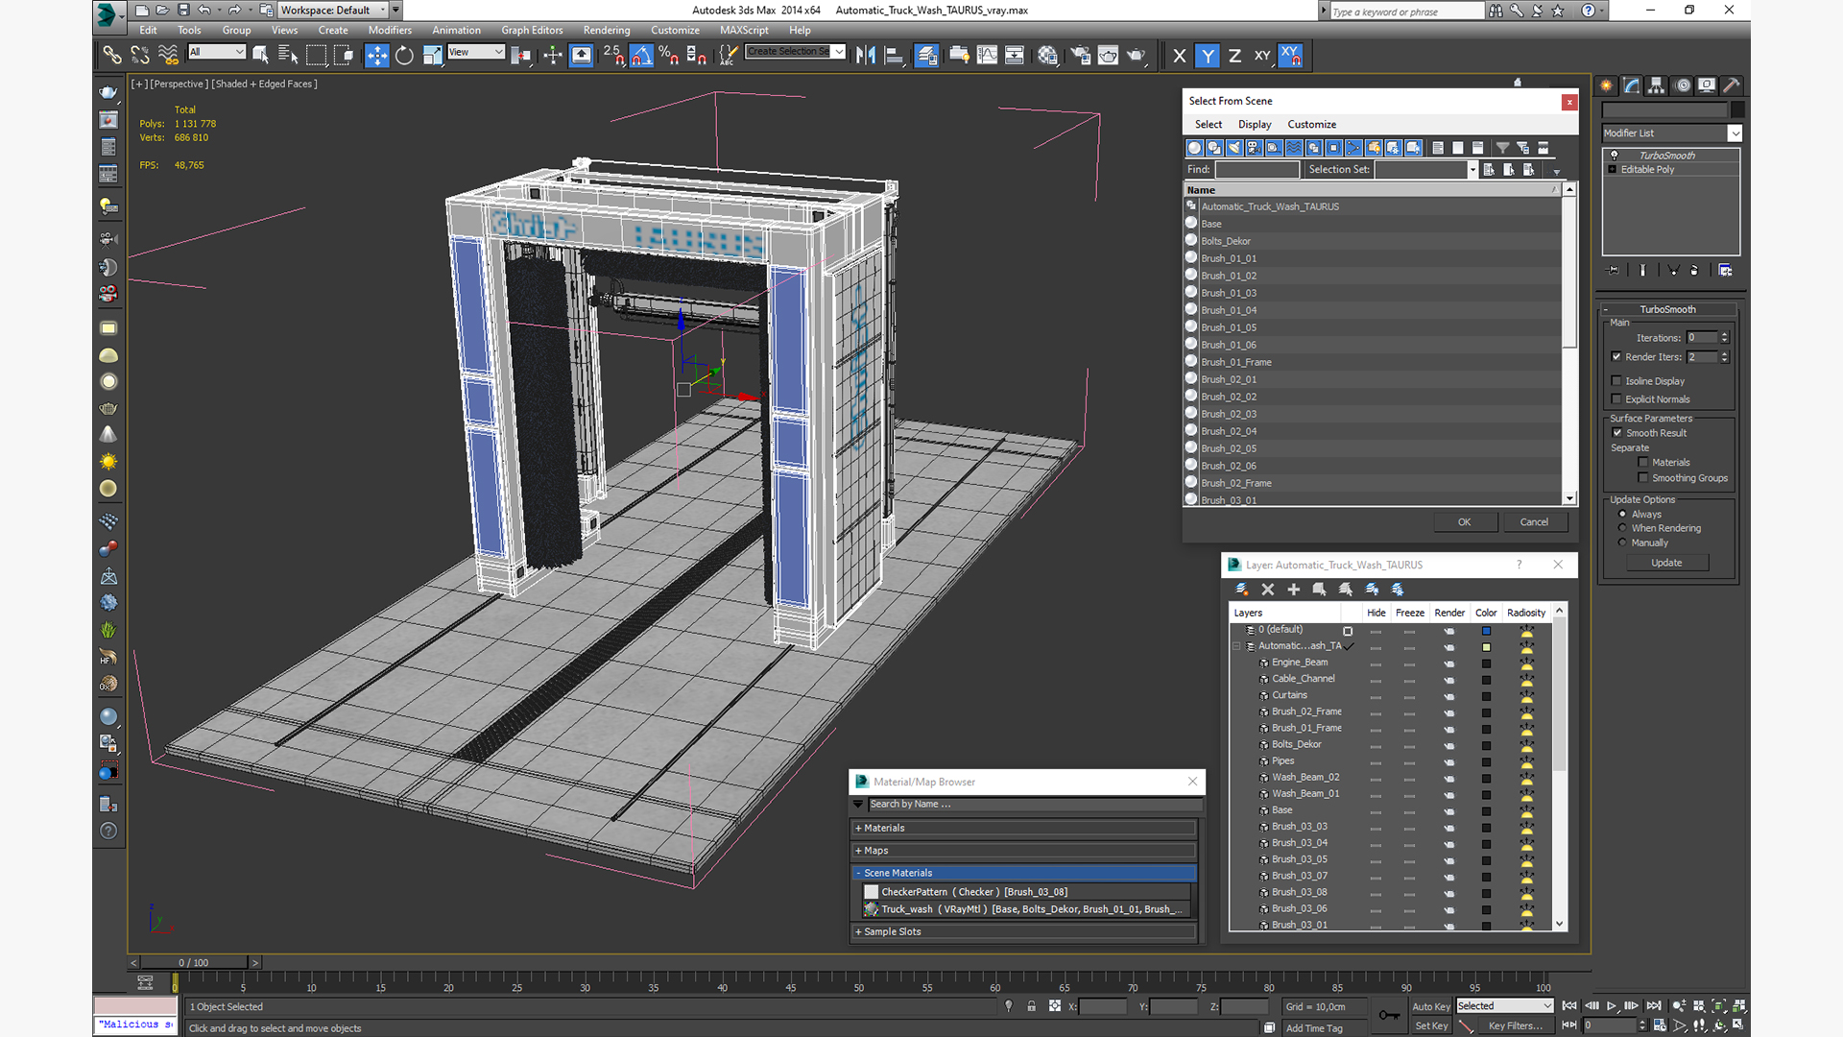The height and width of the screenshot is (1037, 1843).
Task: Open the Graph Editors menu
Action: 531,30
